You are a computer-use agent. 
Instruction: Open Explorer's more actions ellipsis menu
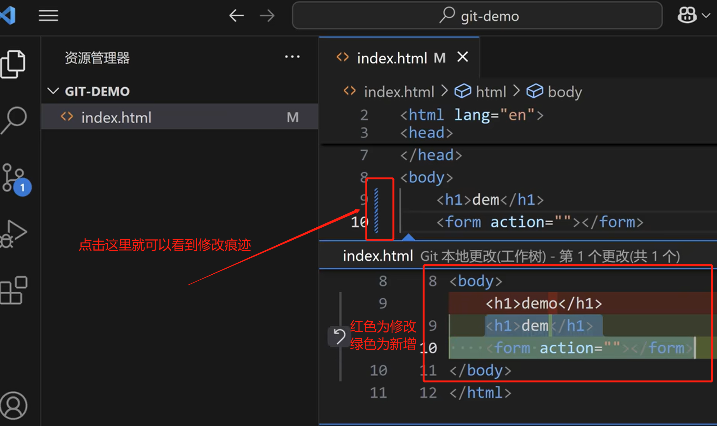[x=292, y=57]
